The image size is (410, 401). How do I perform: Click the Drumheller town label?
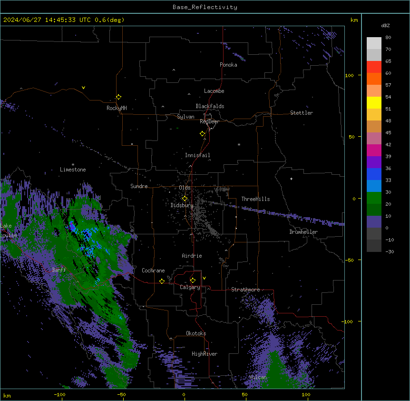(303, 232)
